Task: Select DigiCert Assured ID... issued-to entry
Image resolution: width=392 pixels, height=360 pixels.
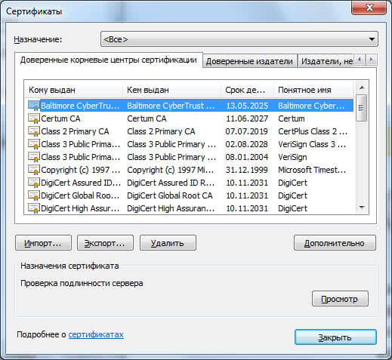Action: click(x=81, y=183)
